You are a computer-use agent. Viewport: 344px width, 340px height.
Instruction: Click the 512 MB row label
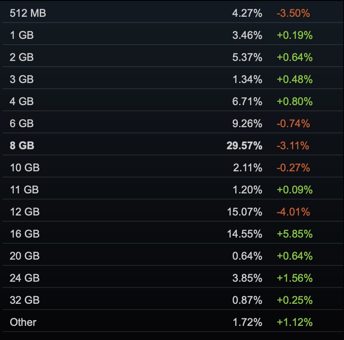[x=27, y=13]
